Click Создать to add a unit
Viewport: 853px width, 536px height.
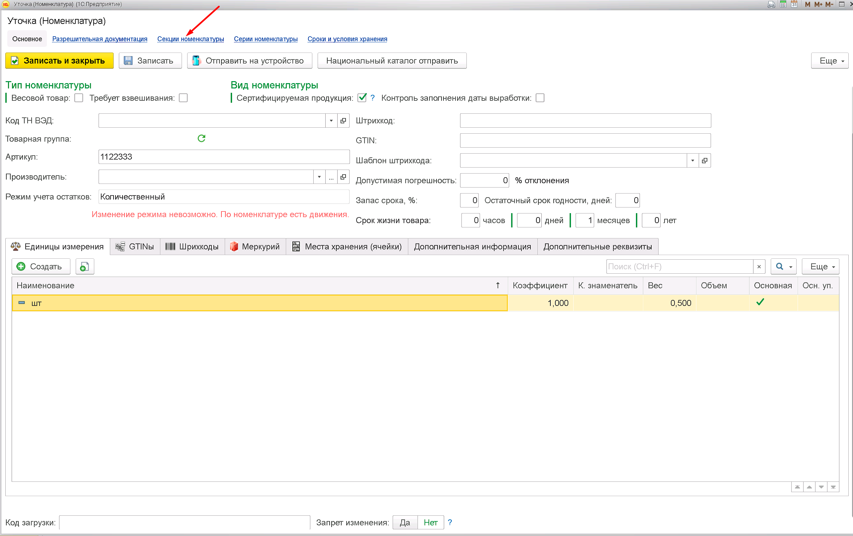(41, 266)
